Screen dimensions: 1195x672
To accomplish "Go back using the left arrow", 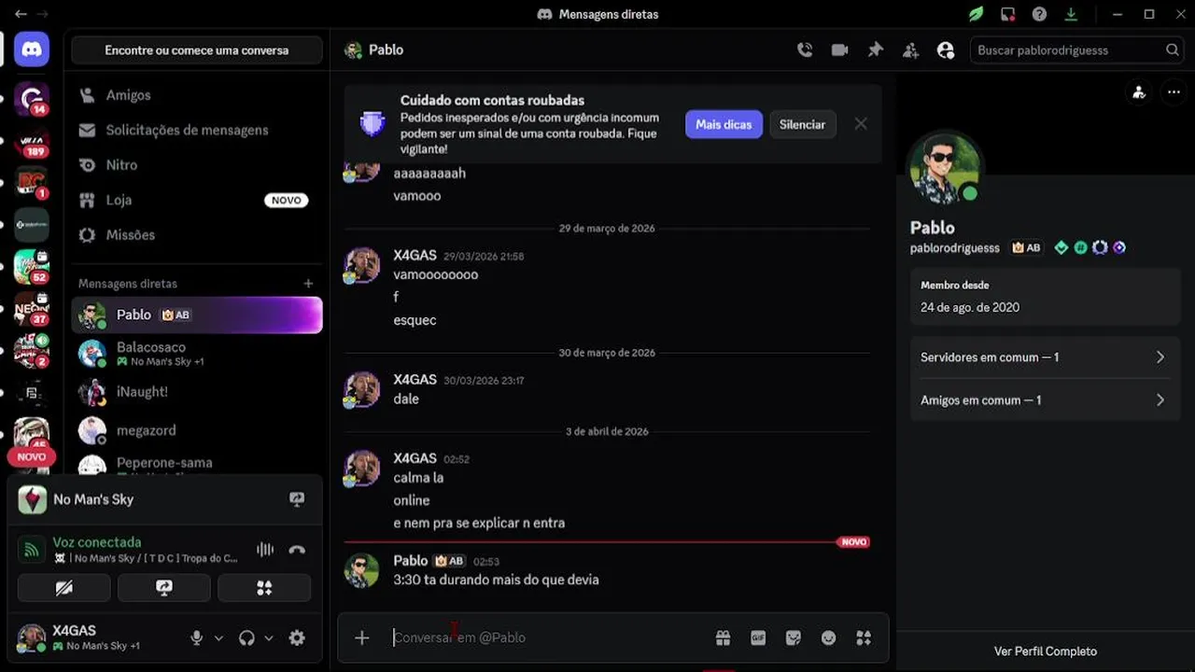I will click(21, 14).
